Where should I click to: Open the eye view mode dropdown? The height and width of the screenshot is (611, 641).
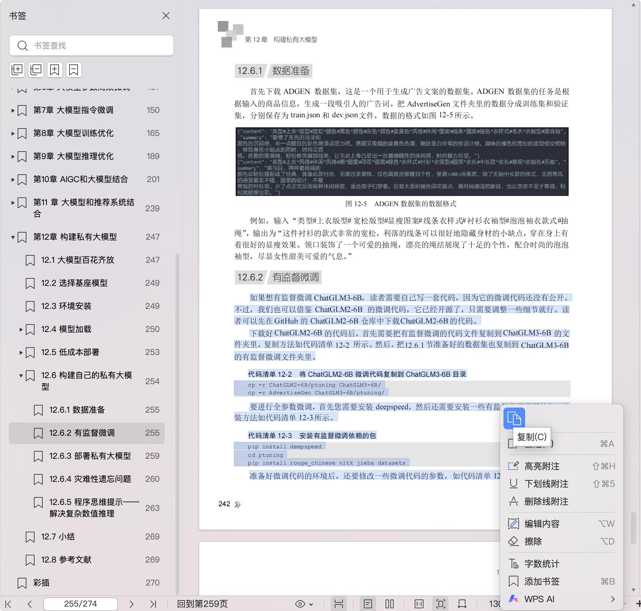point(304,604)
